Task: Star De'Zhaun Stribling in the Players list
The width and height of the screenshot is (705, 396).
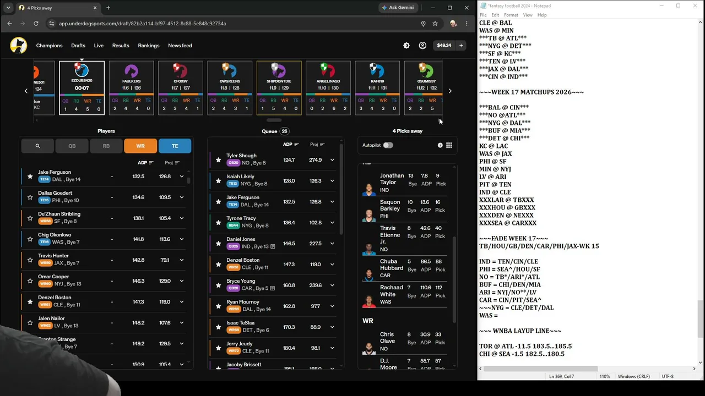Action: click(x=30, y=218)
